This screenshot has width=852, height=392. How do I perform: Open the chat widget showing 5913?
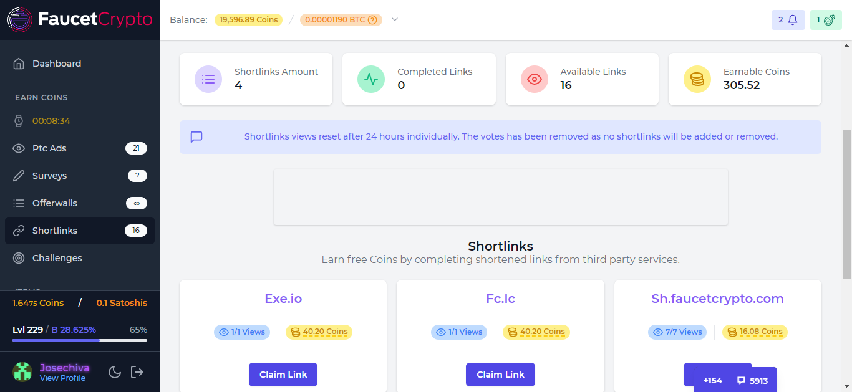pos(753,381)
